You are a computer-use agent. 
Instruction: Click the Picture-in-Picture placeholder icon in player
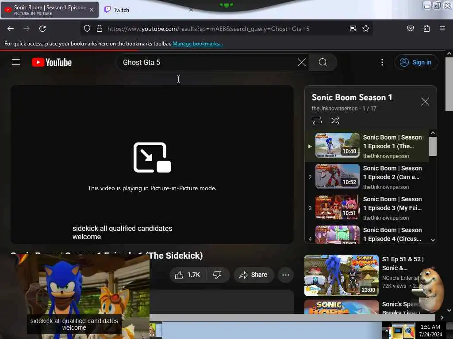(x=152, y=158)
